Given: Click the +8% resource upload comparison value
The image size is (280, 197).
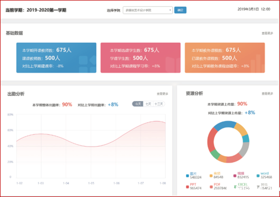Looking at the screenshot, I should (x=250, y=113).
